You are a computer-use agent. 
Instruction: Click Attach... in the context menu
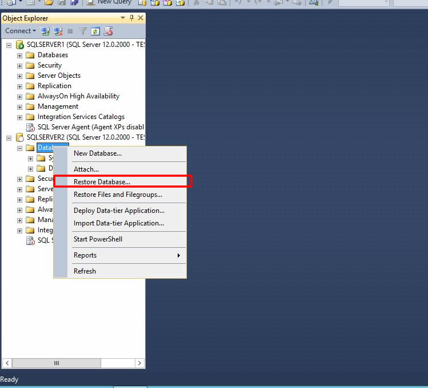86,169
